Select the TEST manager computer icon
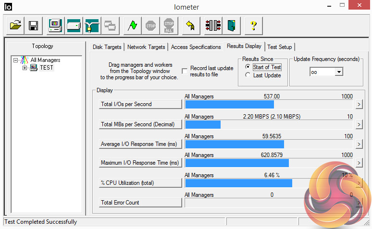Viewport: 372px width, 229px height. pos(34,68)
